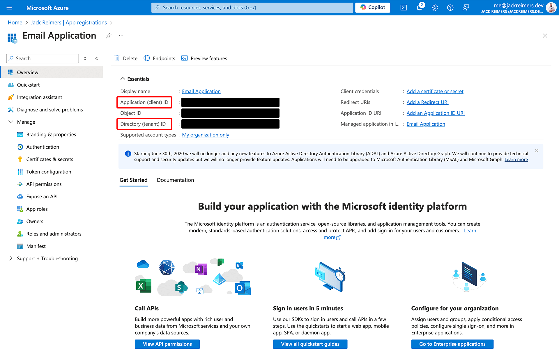Viewport: 559px width, 349px height.
Task: Open Endpoints globe button
Action: 160,58
